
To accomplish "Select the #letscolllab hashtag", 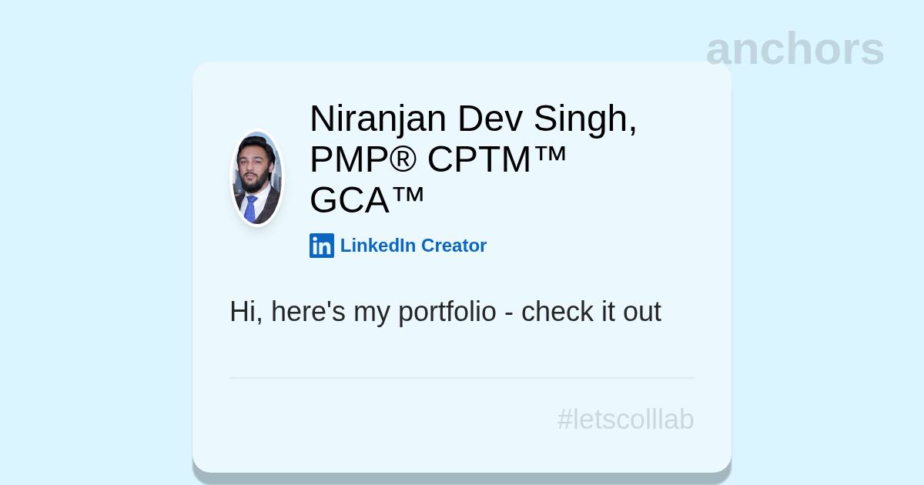I will click(x=625, y=420).
